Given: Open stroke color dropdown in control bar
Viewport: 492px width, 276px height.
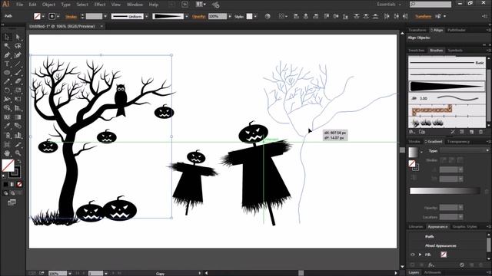Looking at the screenshot, I should coord(58,16).
